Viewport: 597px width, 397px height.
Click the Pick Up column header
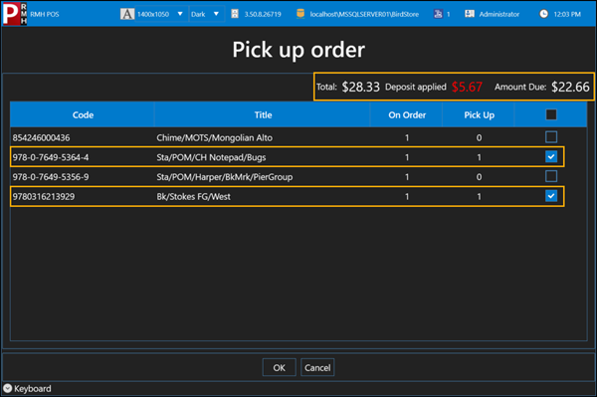(x=479, y=115)
